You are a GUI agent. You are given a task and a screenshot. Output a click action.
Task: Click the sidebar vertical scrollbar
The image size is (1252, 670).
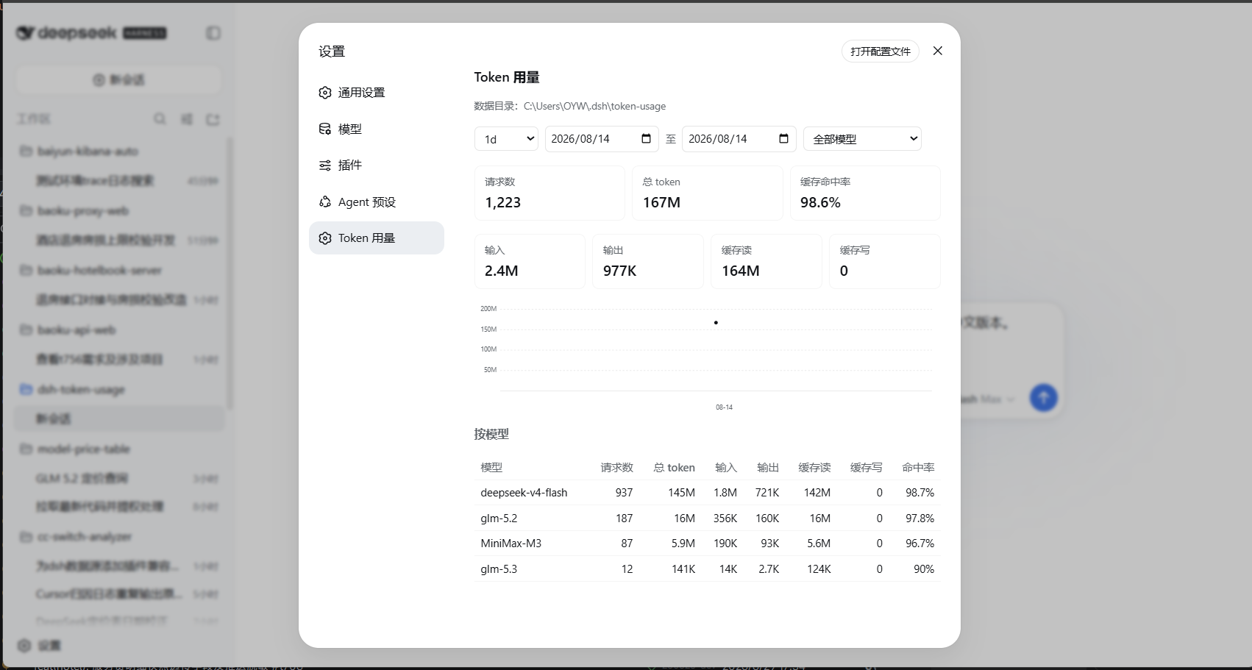(230, 272)
